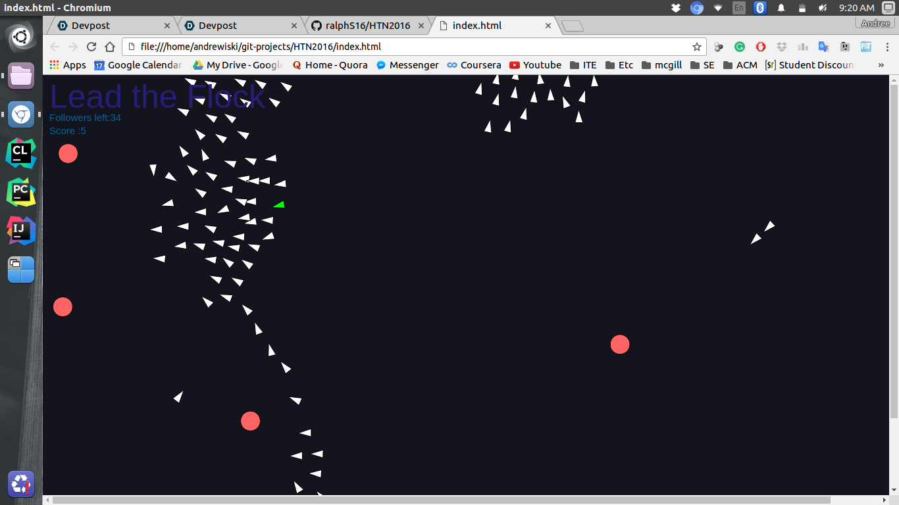The image size is (899, 505).
Task: Click the browser forward arrow
Action: pyautogui.click(x=73, y=47)
